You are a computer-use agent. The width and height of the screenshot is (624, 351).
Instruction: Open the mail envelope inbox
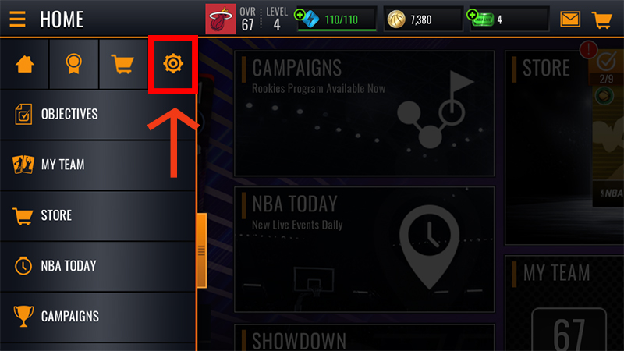(570, 19)
